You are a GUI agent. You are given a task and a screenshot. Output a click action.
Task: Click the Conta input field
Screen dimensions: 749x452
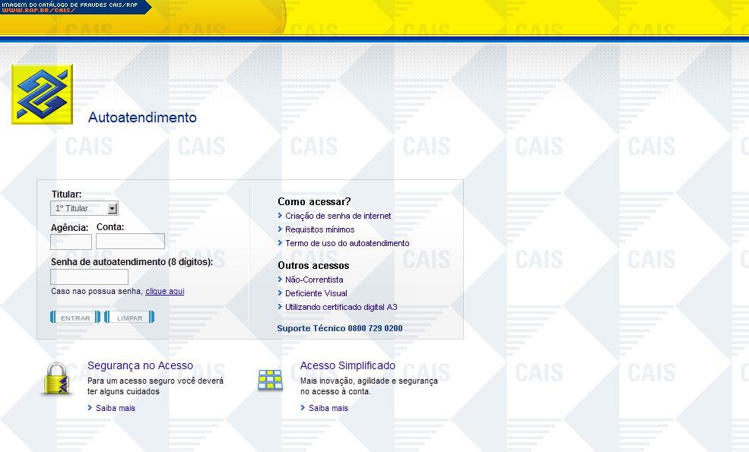tap(130, 242)
